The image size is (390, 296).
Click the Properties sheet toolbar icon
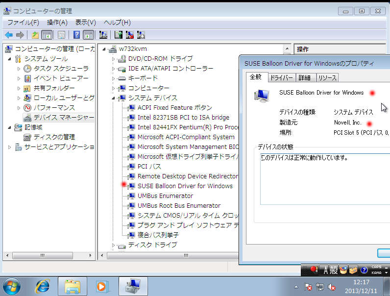tap(61, 35)
